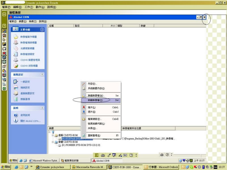Click the local 開始 start button
The image size is (227, 170).
point(6,167)
